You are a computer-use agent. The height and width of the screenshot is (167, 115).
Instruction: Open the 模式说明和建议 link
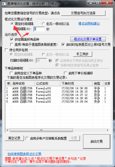(89, 24)
